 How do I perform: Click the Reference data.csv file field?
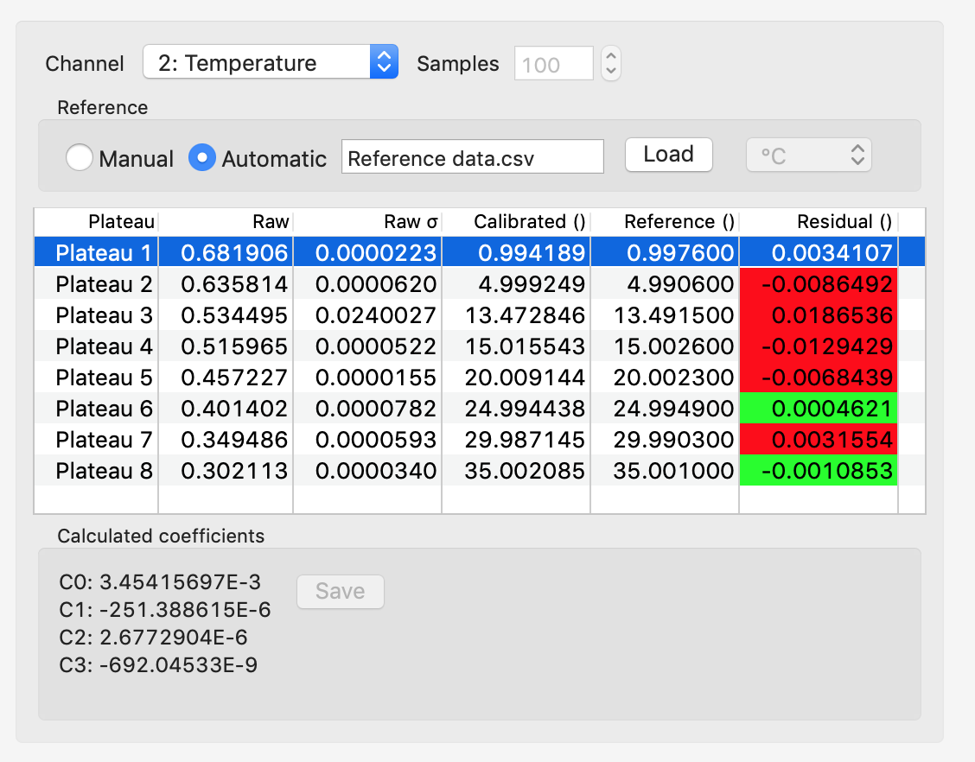coord(472,158)
